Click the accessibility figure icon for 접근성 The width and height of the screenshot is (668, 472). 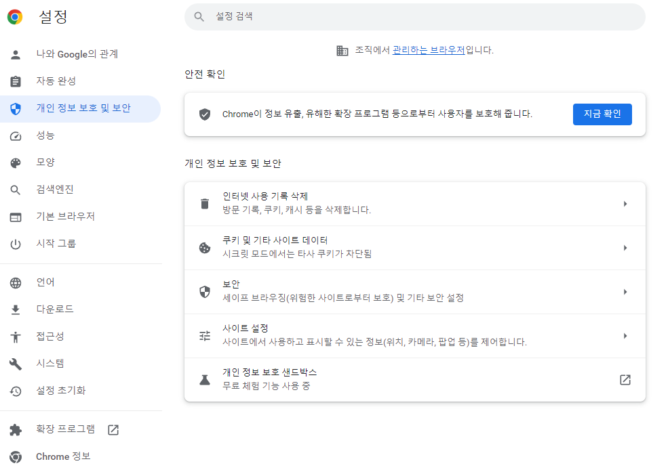click(x=16, y=337)
